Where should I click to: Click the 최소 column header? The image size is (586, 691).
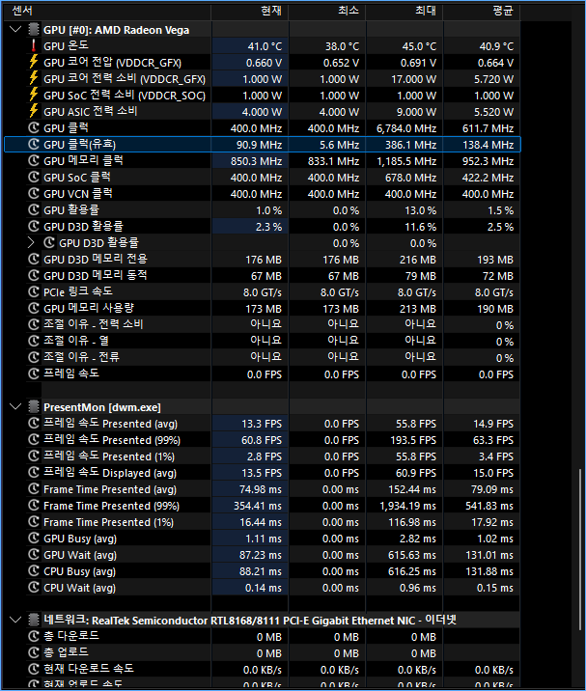(326, 11)
